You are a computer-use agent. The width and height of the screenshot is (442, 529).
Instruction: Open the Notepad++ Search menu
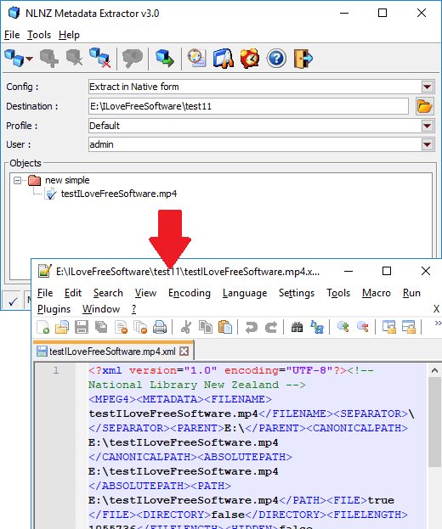[108, 293]
